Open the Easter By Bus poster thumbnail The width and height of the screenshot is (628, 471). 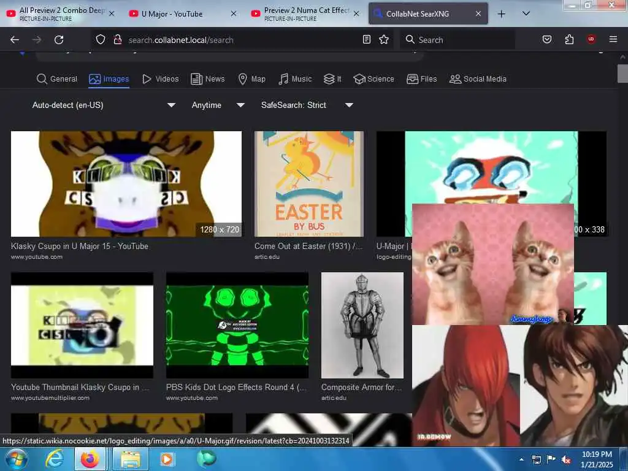click(309, 184)
